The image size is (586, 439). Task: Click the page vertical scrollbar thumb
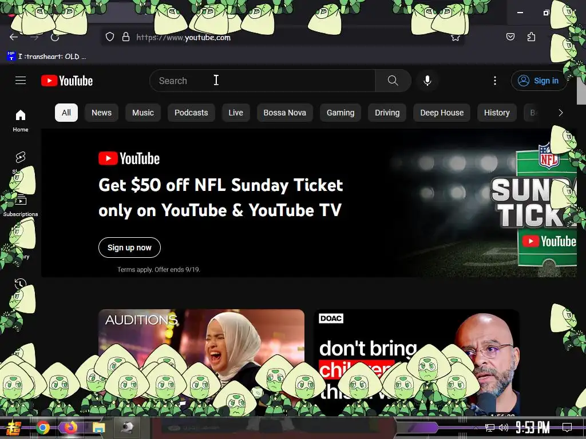(581, 91)
